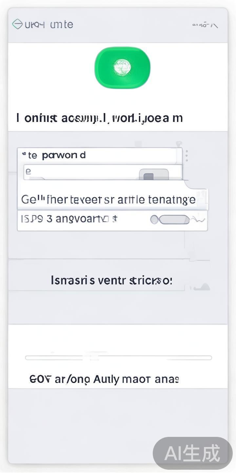The image size is (236, 473).
Task: Click the horizontal slider track near the bottom
Action: pos(118,357)
